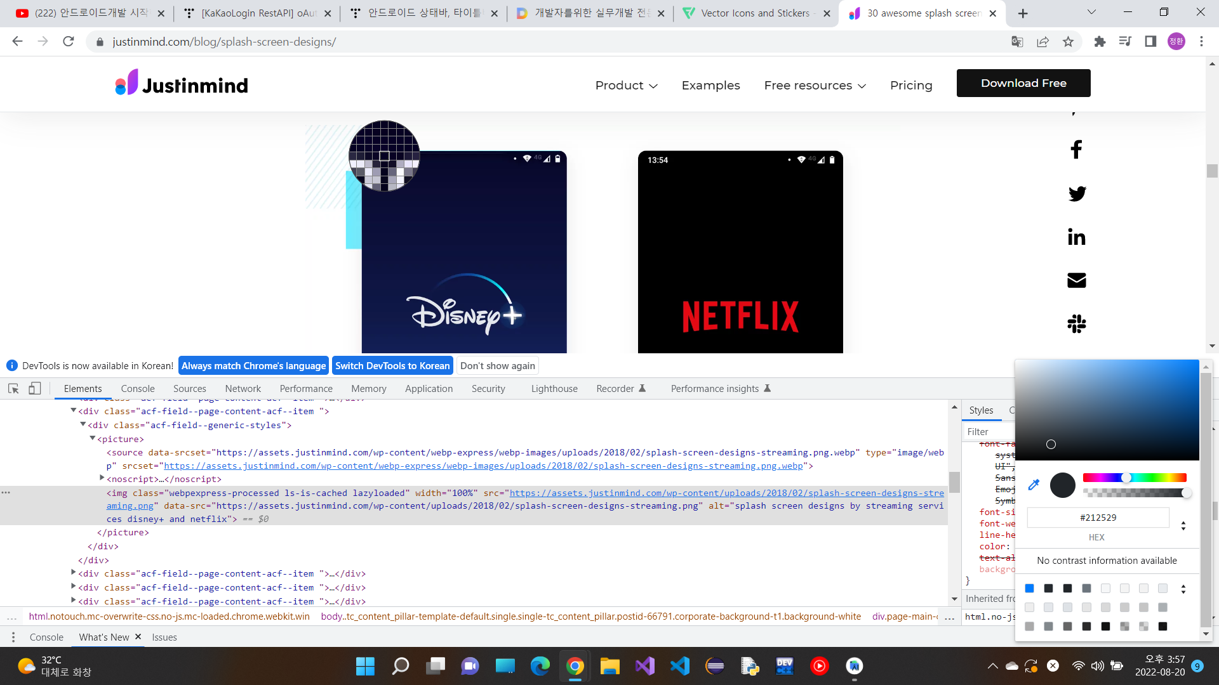The height and width of the screenshot is (685, 1219).
Task: Open Chrome extensions puzzle icon
Action: coord(1100,42)
